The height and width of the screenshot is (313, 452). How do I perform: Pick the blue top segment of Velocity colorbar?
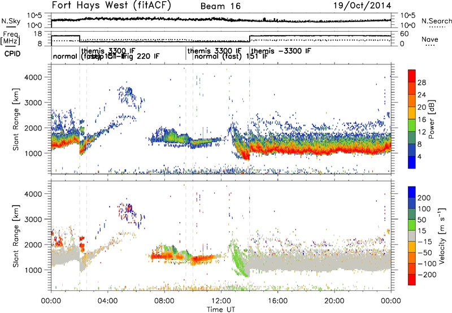412,192
